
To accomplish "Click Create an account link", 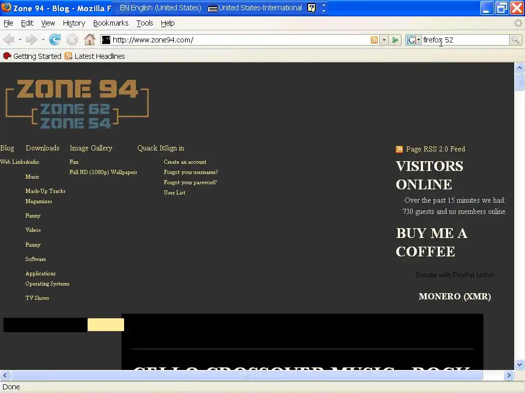I will click(185, 162).
